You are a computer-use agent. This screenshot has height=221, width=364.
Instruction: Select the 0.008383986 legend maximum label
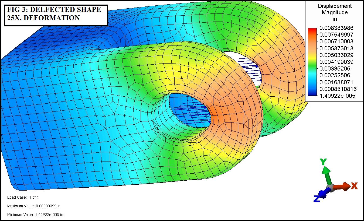click(x=336, y=28)
